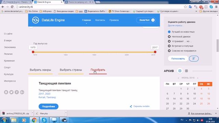Viewport: 219px width, 123px height.
Task: Open the Chrome menu hamburger icon
Action: (x=216, y=7)
